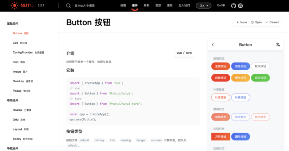Click the 安装 section heading

(x=70, y=70)
